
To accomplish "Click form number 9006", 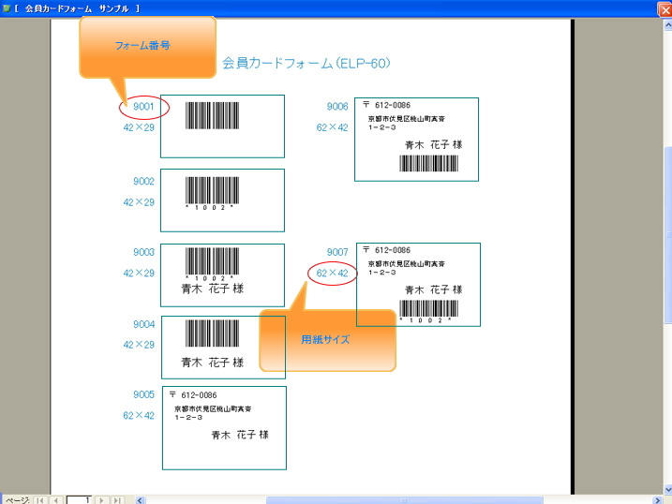I will coord(337,106).
